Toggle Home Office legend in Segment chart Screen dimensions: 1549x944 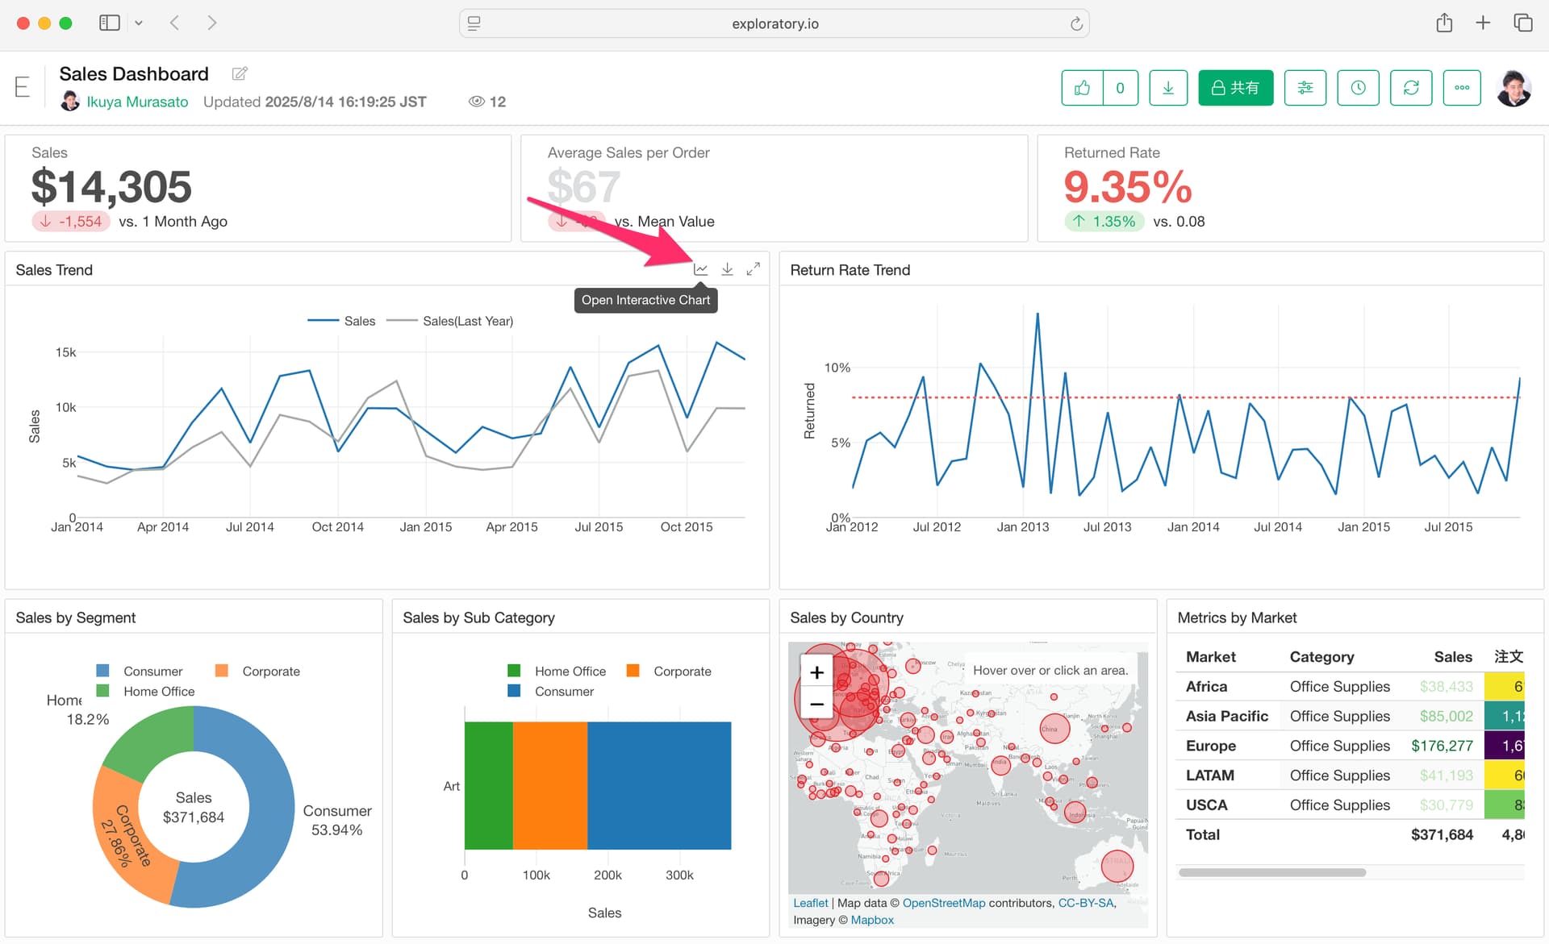coord(158,692)
